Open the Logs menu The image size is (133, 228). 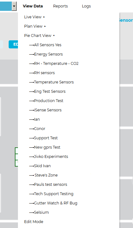86,6
